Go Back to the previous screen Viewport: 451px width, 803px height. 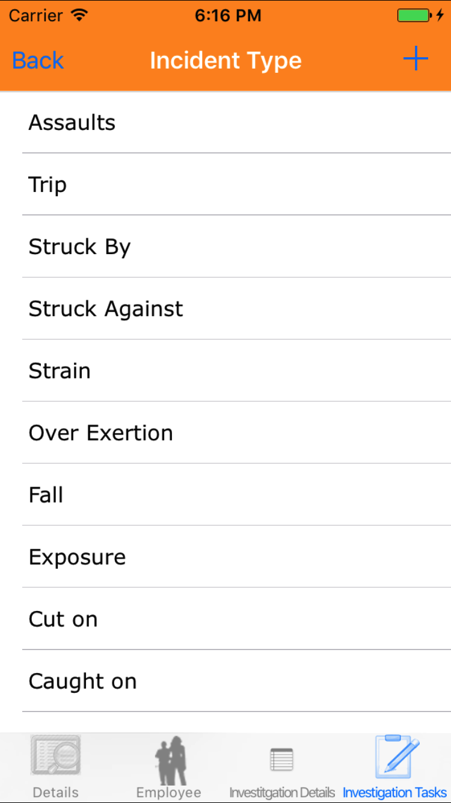click(38, 60)
